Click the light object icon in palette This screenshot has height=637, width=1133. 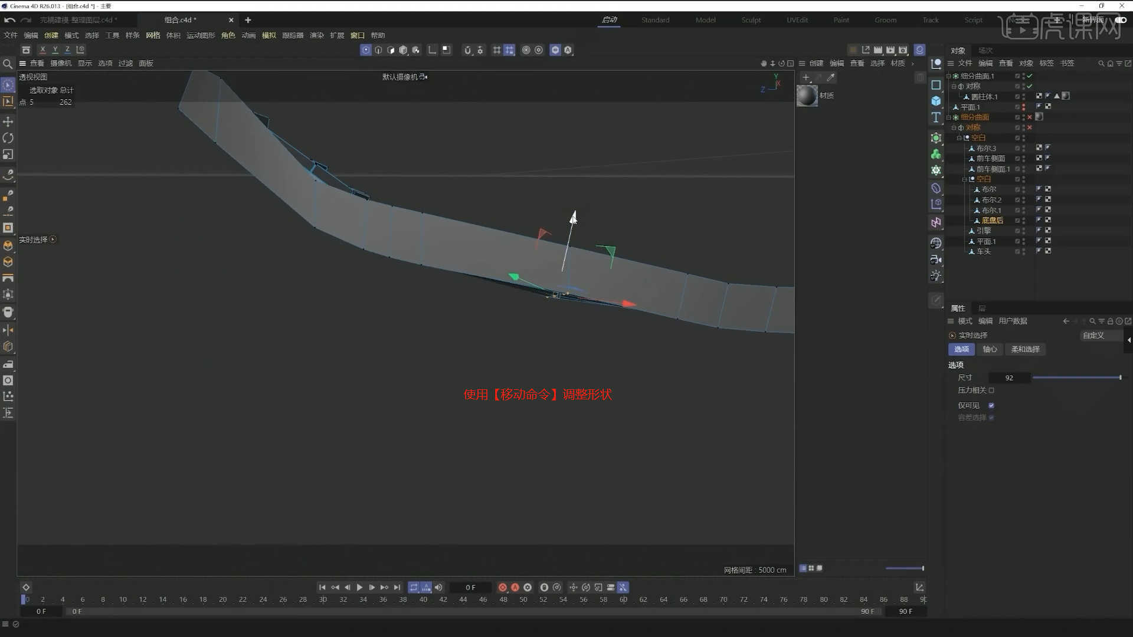pyautogui.click(x=936, y=276)
